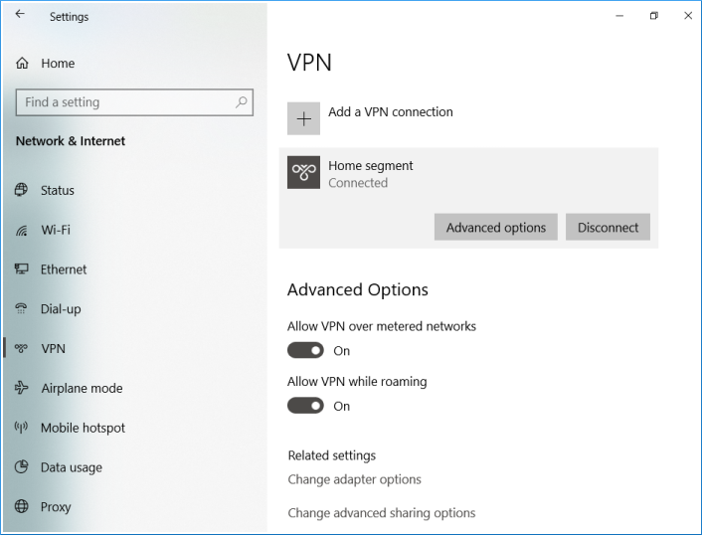702x535 pixels.
Task: Click the Home segment VPN icon
Action: click(x=304, y=172)
